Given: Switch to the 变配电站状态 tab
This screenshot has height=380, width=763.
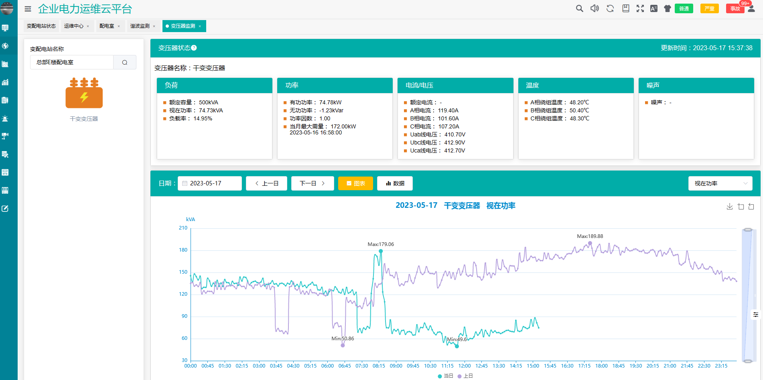Looking at the screenshot, I should 41,26.
